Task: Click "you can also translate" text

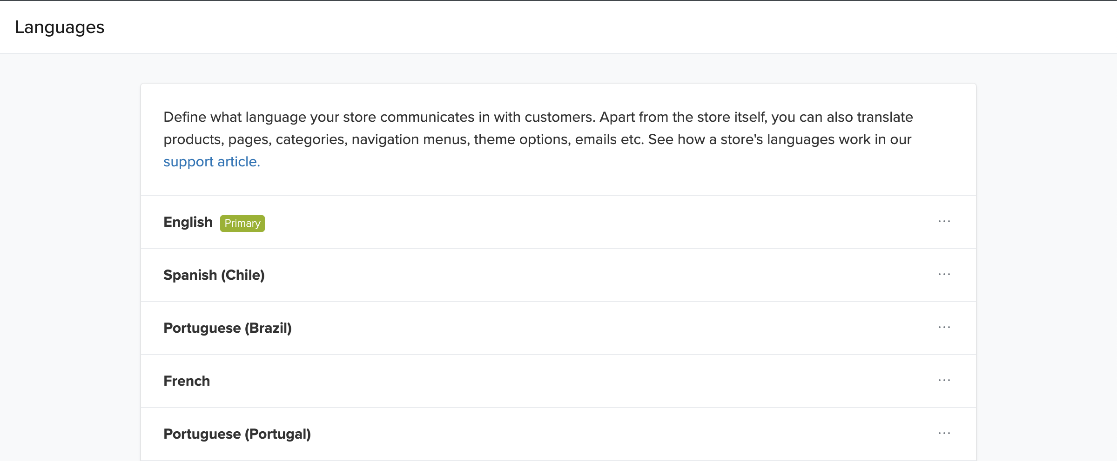Action: [841, 117]
